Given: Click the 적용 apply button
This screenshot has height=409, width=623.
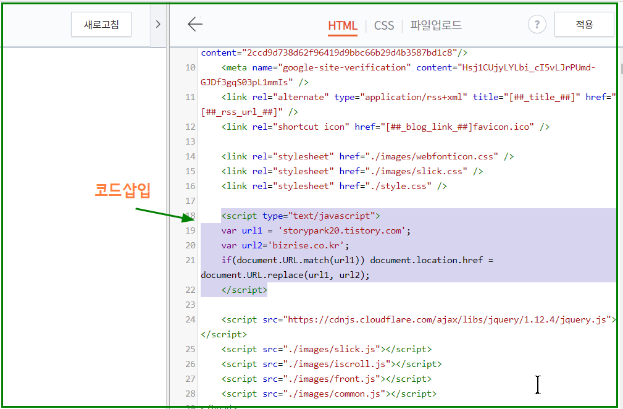Looking at the screenshot, I should 584,25.
